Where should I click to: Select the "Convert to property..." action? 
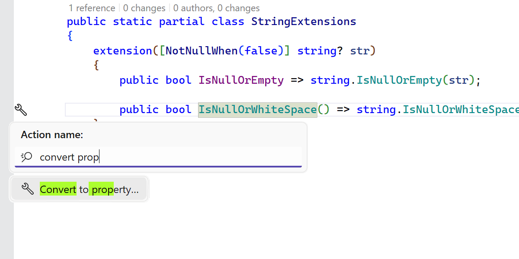pyautogui.click(x=89, y=190)
